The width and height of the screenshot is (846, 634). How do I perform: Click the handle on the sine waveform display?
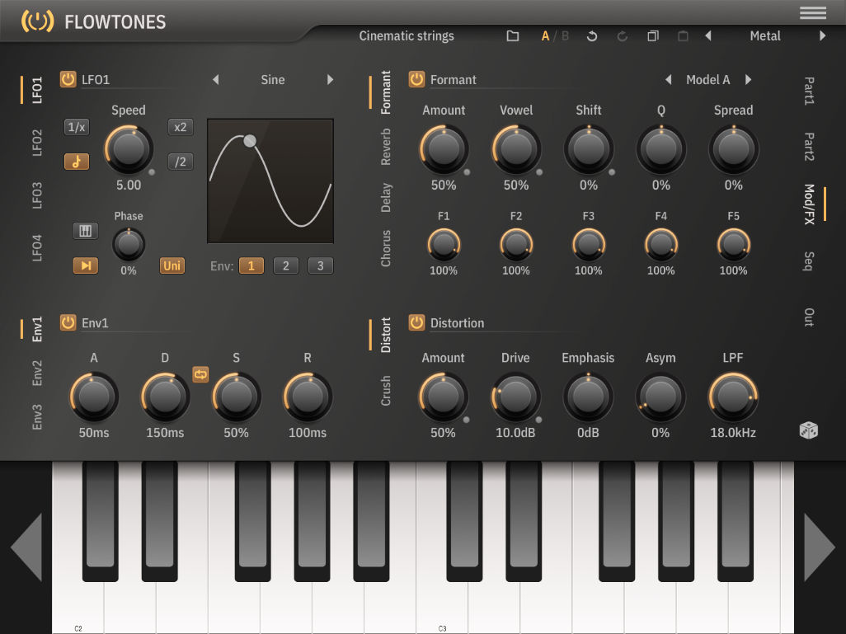[250, 141]
